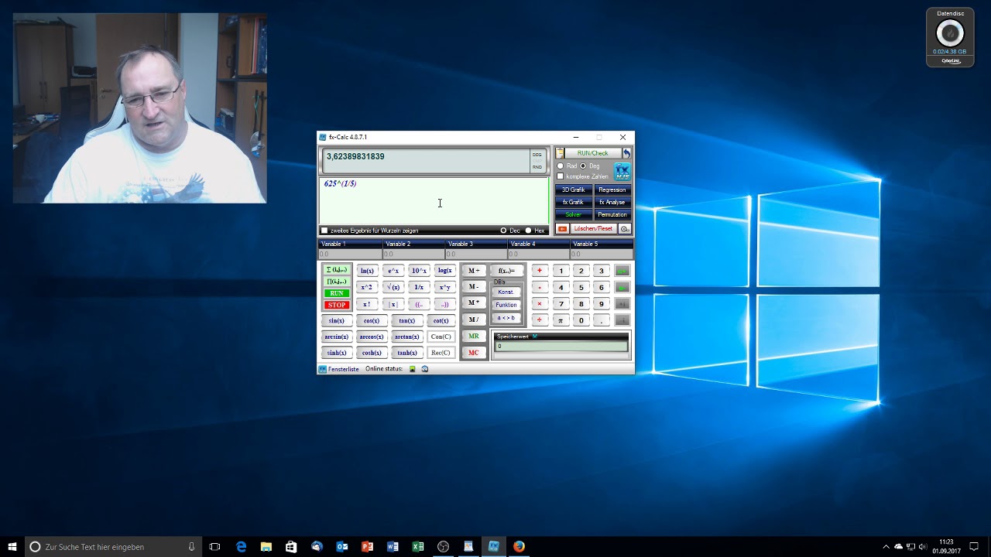Select the Deg angle mode

point(583,166)
